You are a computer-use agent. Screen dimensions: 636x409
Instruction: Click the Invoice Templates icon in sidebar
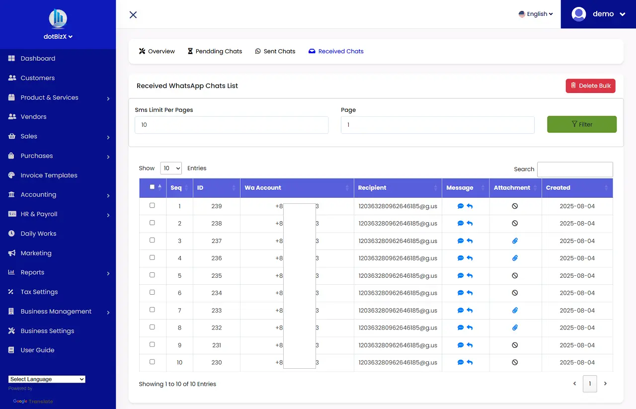11,175
